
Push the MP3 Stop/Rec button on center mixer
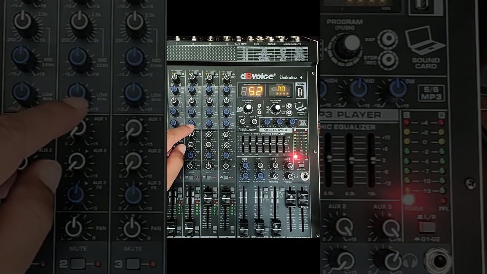point(289,113)
